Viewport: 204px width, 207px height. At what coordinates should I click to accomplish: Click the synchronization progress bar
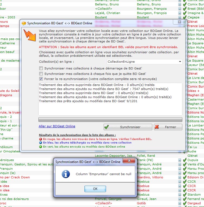110,119
